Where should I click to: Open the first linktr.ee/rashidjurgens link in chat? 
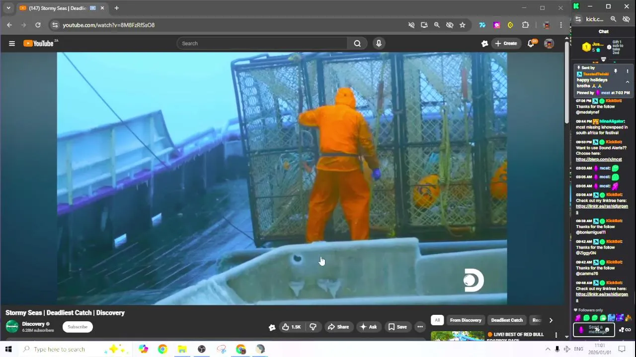(602, 209)
